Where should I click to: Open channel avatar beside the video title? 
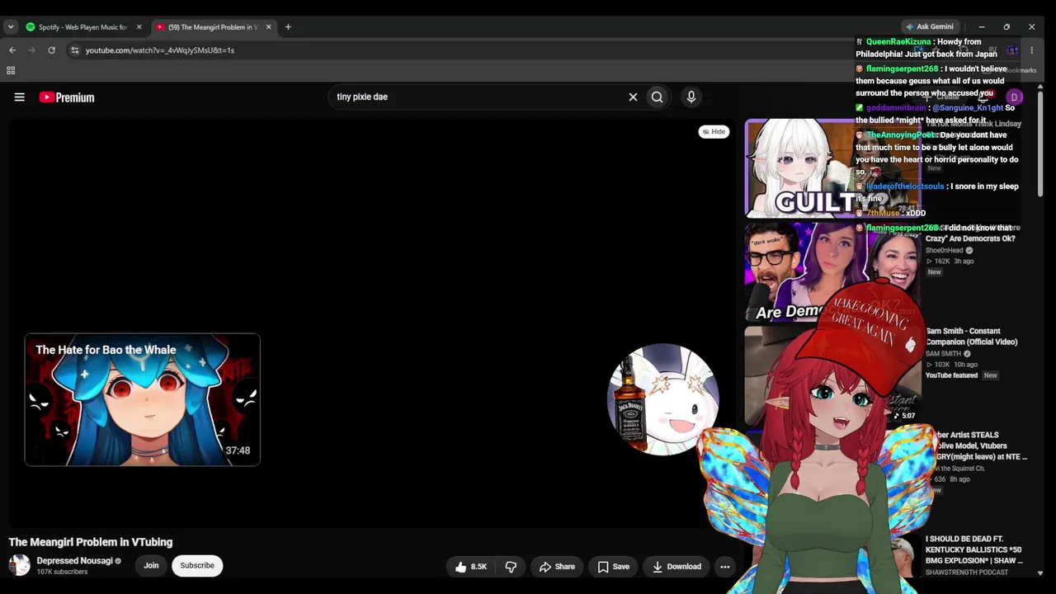point(19,565)
